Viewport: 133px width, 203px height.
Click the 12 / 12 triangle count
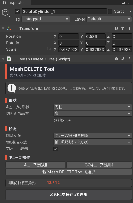coord(53,183)
